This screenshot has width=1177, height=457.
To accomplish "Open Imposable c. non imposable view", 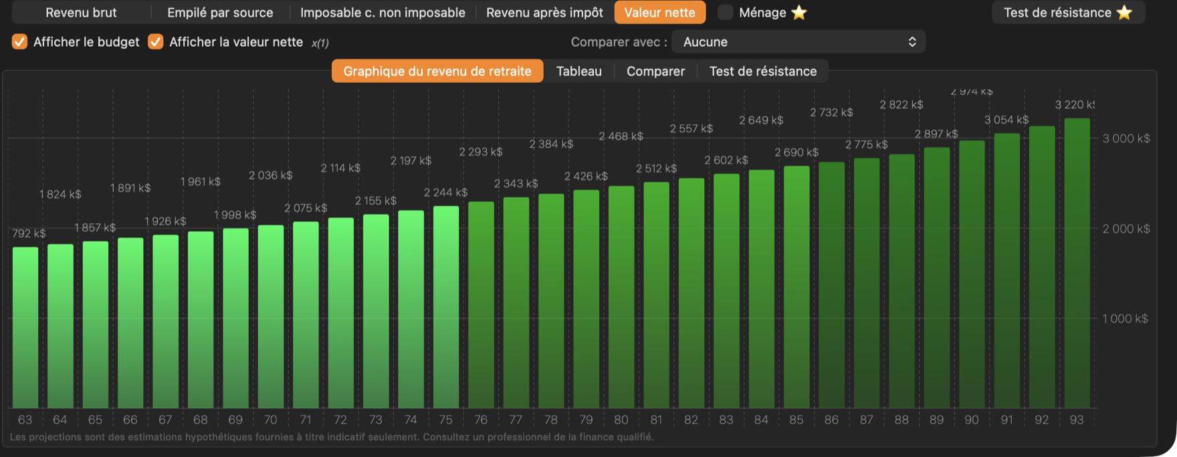I will (383, 13).
